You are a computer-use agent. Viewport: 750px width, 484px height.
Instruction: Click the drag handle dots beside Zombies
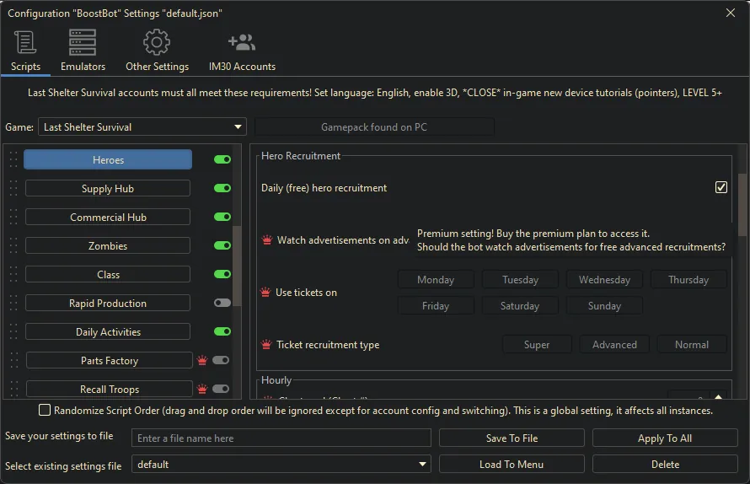click(x=13, y=245)
